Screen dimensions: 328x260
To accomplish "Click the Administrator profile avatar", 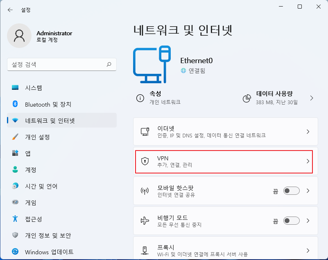I will point(19,36).
